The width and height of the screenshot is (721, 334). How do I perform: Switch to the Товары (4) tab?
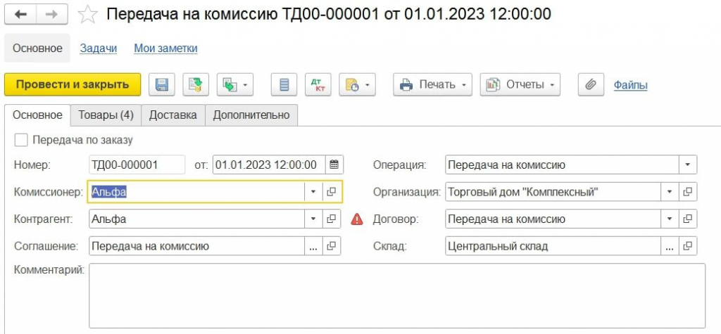pyautogui.click(x=106, y=115)
